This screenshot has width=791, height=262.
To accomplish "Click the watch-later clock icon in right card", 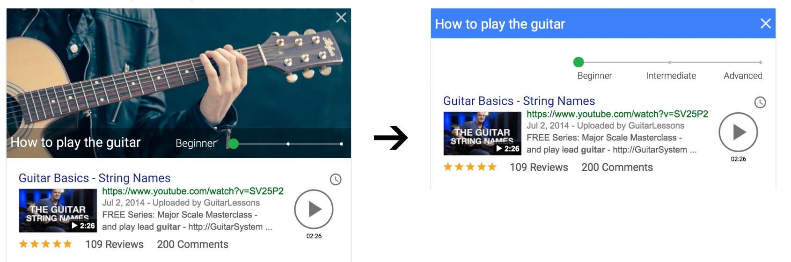I will coord(760,102).
